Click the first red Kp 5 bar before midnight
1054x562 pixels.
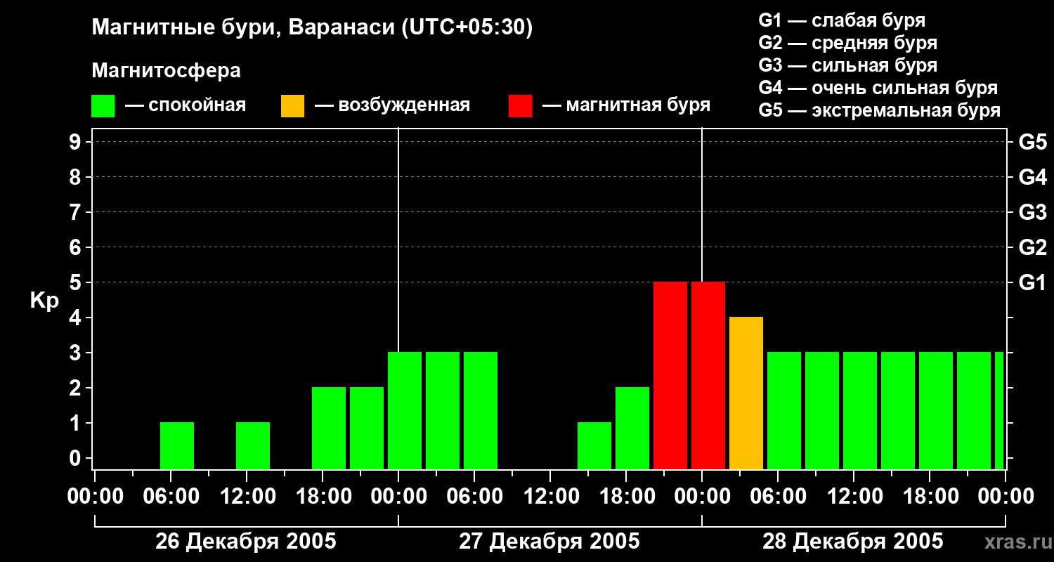tap(670, 375)
